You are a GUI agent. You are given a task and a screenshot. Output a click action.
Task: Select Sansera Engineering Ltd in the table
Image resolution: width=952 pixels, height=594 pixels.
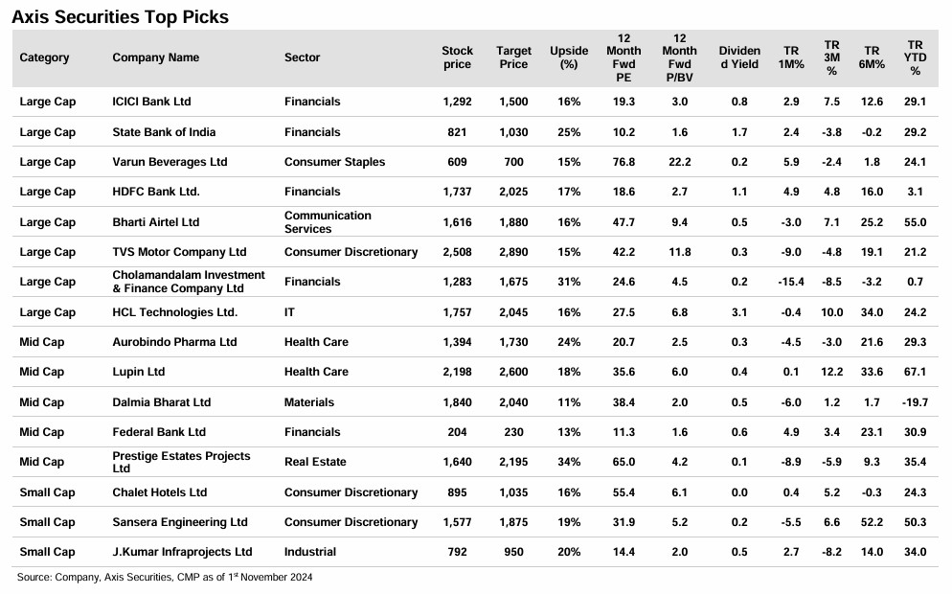pos(180,522)
